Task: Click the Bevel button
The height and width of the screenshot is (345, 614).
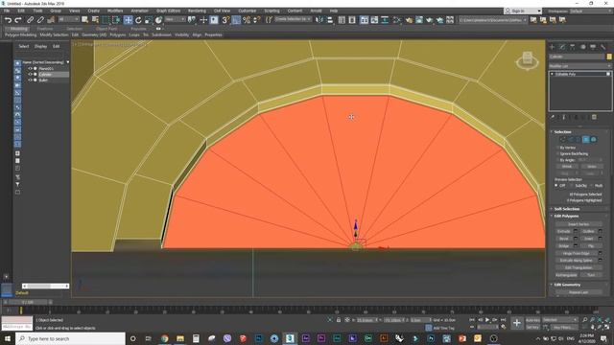Action: (x=564, y=239)
